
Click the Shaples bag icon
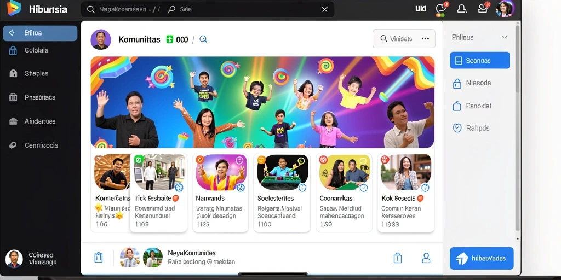(13, 74)
